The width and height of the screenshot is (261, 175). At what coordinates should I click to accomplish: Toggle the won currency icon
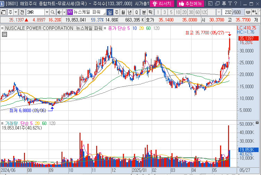248,12
